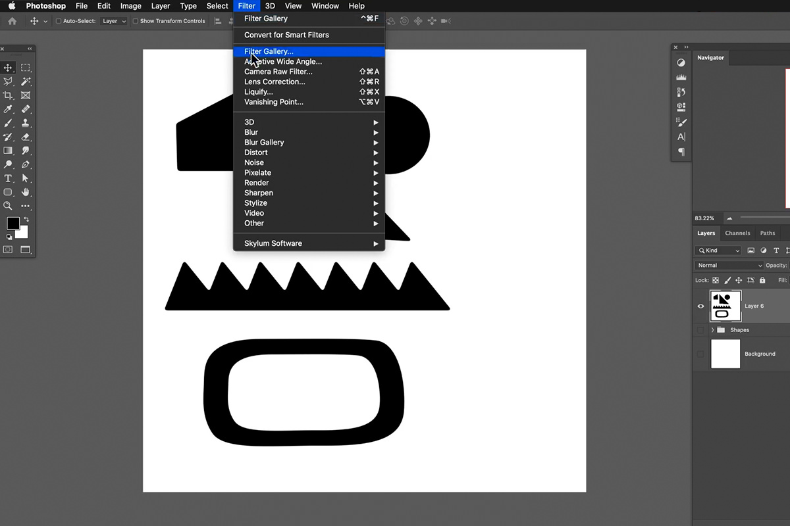Open the Adjustments panel icon
Image resolution: width=790 pixels, height=526 pixels.
click(681, 62)
